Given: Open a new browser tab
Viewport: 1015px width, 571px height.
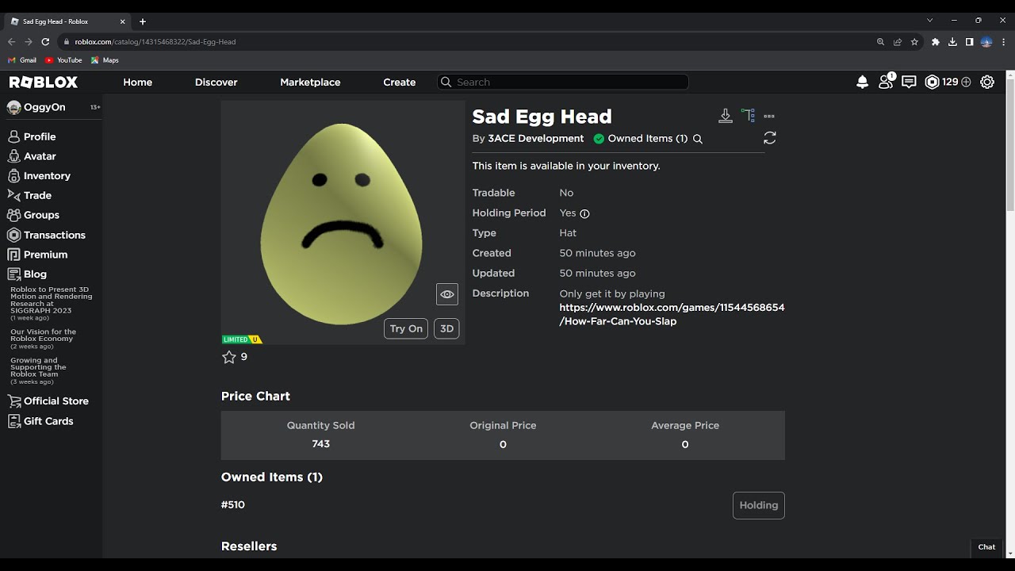Looking at the screenshot, I should coord(143,21).
